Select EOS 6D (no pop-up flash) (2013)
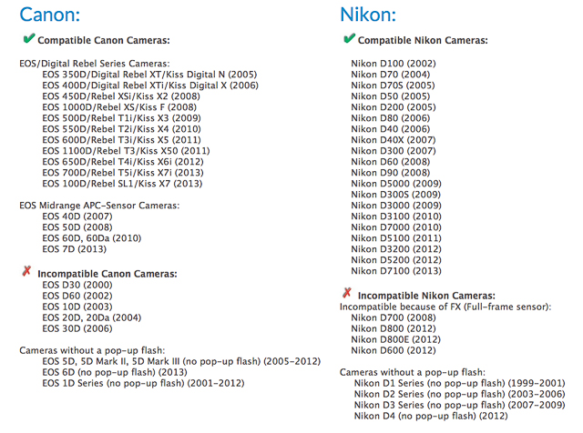Screen dimensions: 583x433 tap(115, 372)
